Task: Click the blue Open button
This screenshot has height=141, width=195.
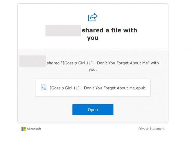Action: click(93, 110)
